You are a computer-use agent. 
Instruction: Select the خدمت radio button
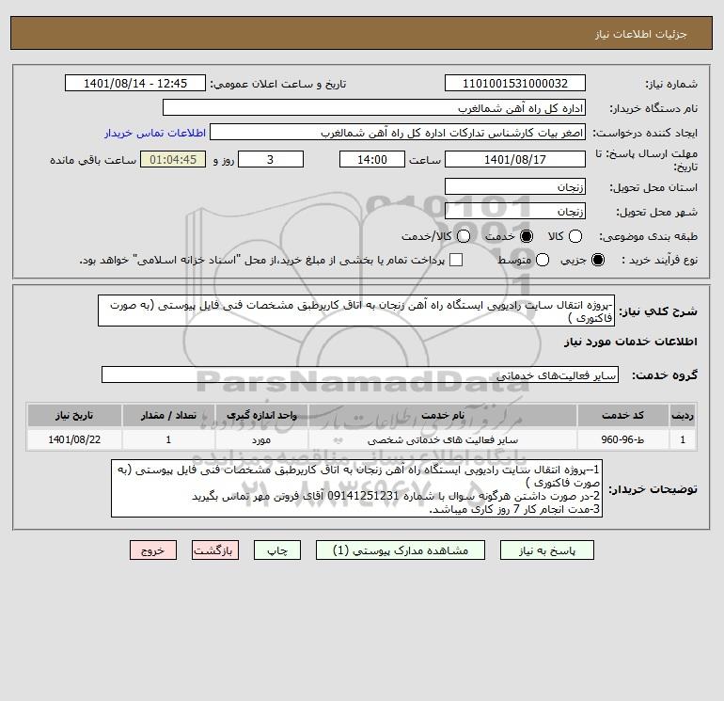(526, 236)
